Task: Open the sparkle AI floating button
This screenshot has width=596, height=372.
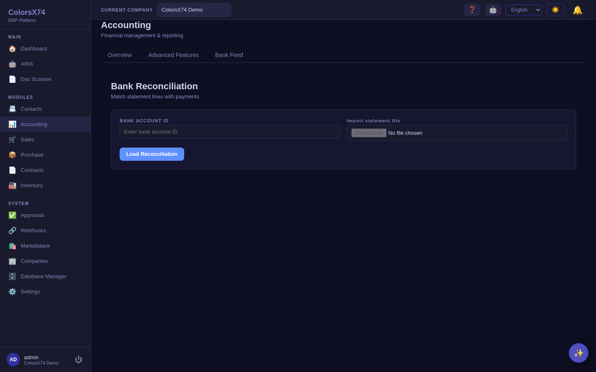Action: pos(579,353)
